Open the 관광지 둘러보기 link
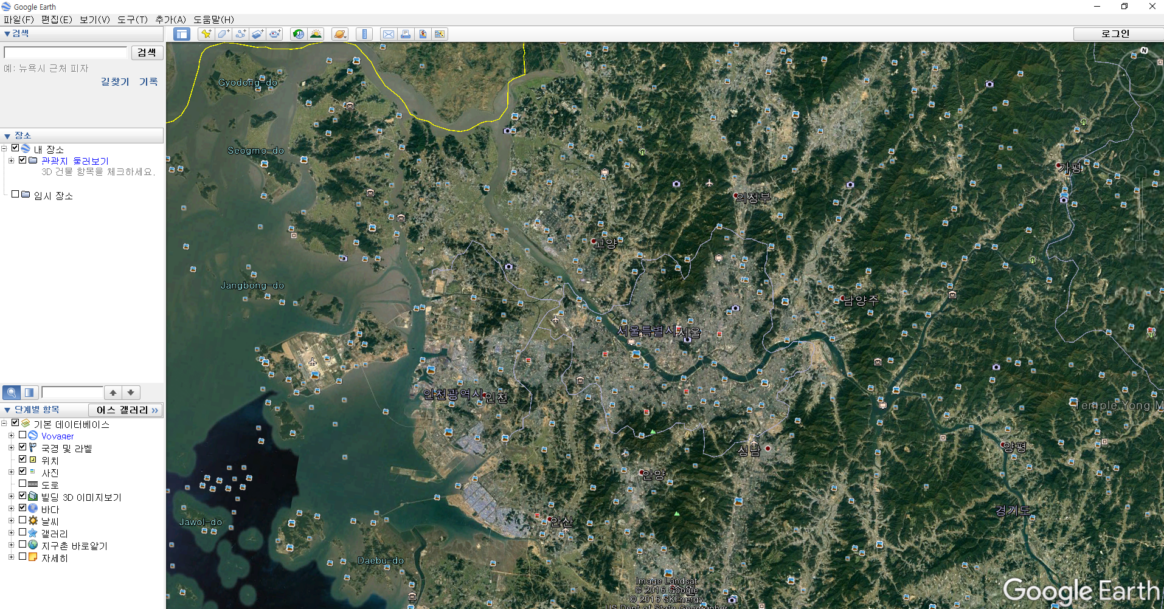 click(75, 160)
